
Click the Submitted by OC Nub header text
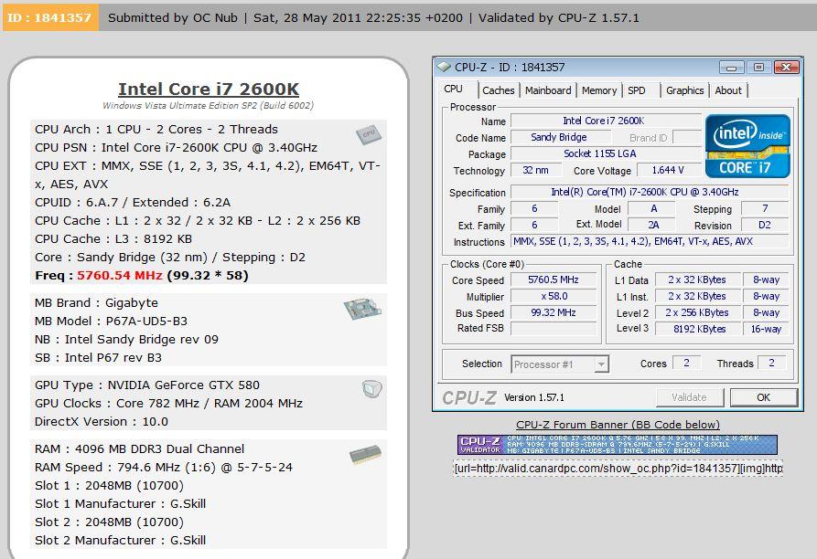(x=173, y=17)
